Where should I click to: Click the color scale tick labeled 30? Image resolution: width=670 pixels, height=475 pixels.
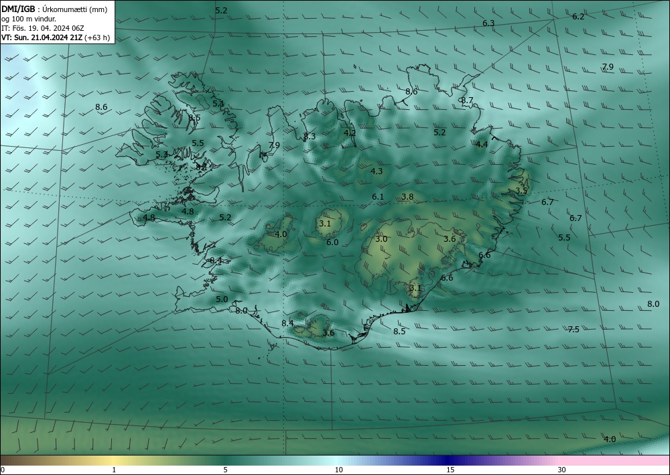562,470
